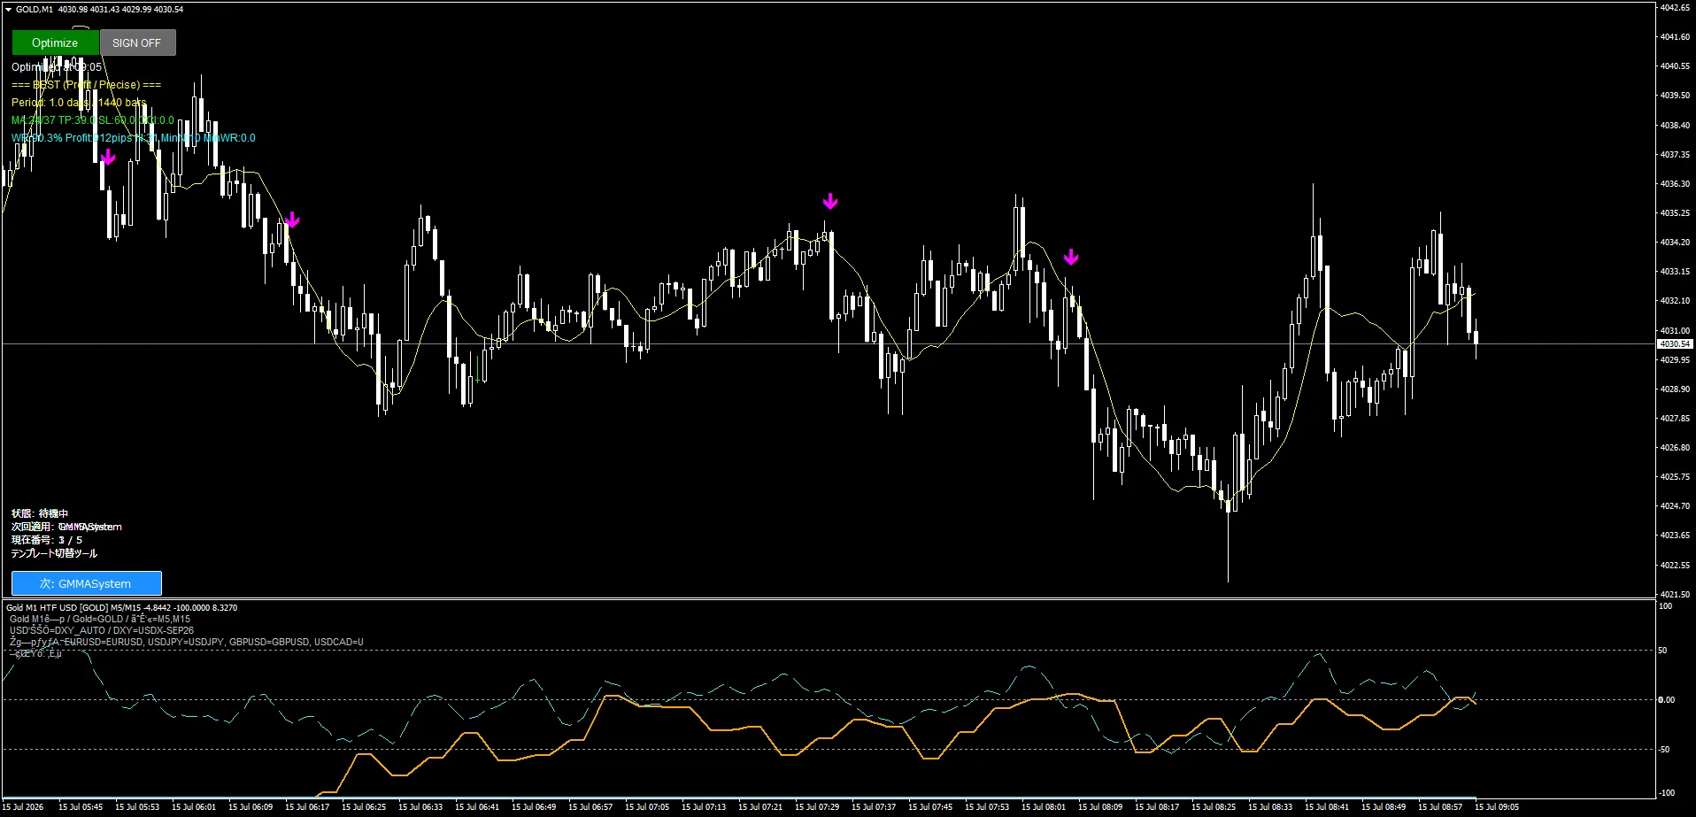Click the テンプレート切替ツール label
This screenshot has height=817, width=1696.
54,553
